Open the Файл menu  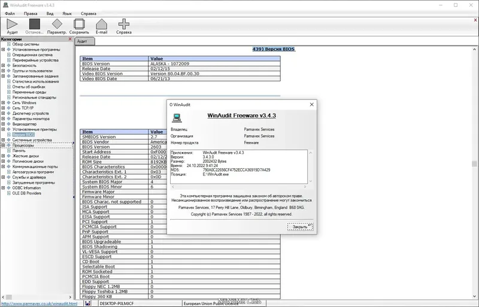(10, 13)
